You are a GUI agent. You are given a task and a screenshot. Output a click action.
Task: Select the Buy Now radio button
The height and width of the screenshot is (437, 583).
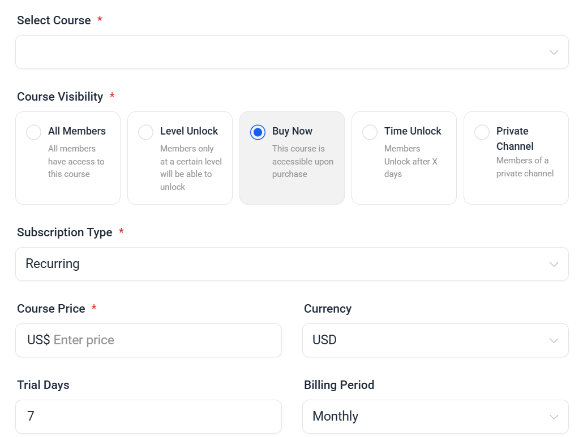258,132
